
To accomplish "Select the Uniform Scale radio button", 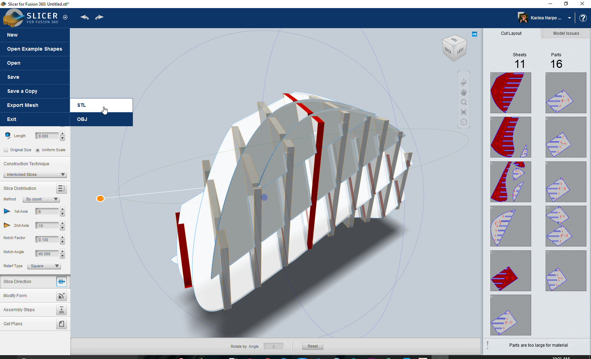I will click(x=38, y=150).
